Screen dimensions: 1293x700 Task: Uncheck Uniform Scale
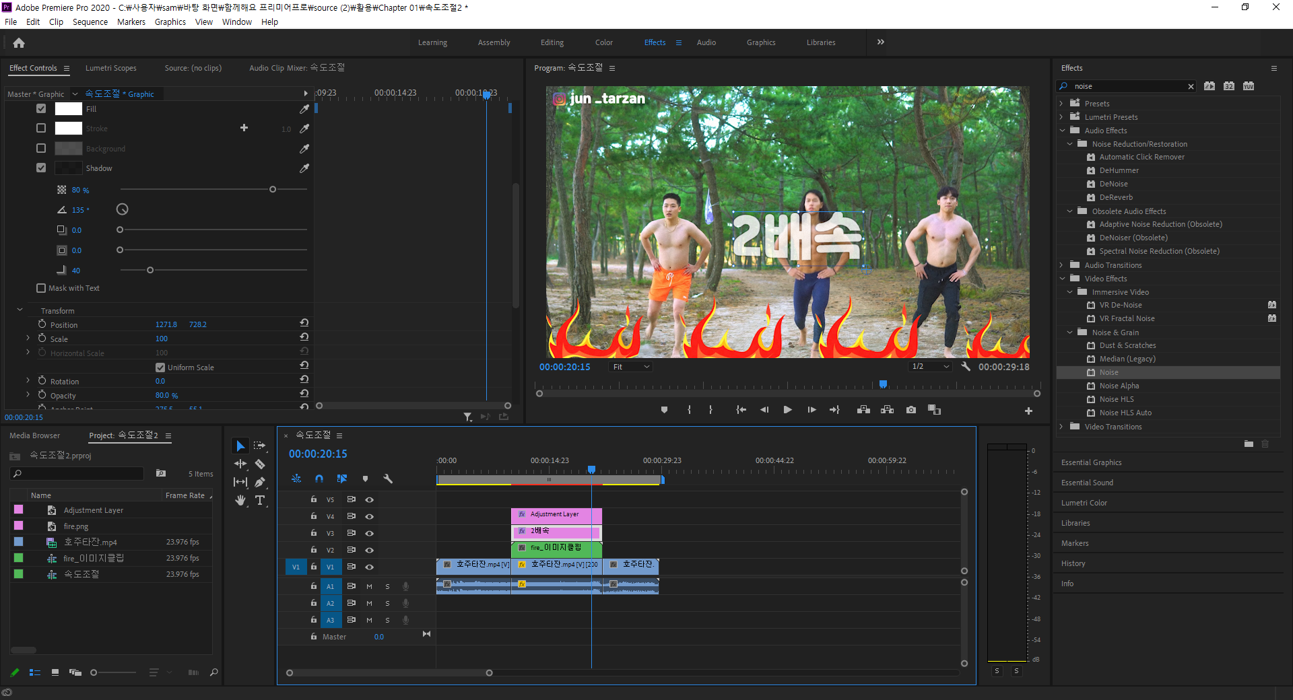pyautogui.click(x=160, y=367)
